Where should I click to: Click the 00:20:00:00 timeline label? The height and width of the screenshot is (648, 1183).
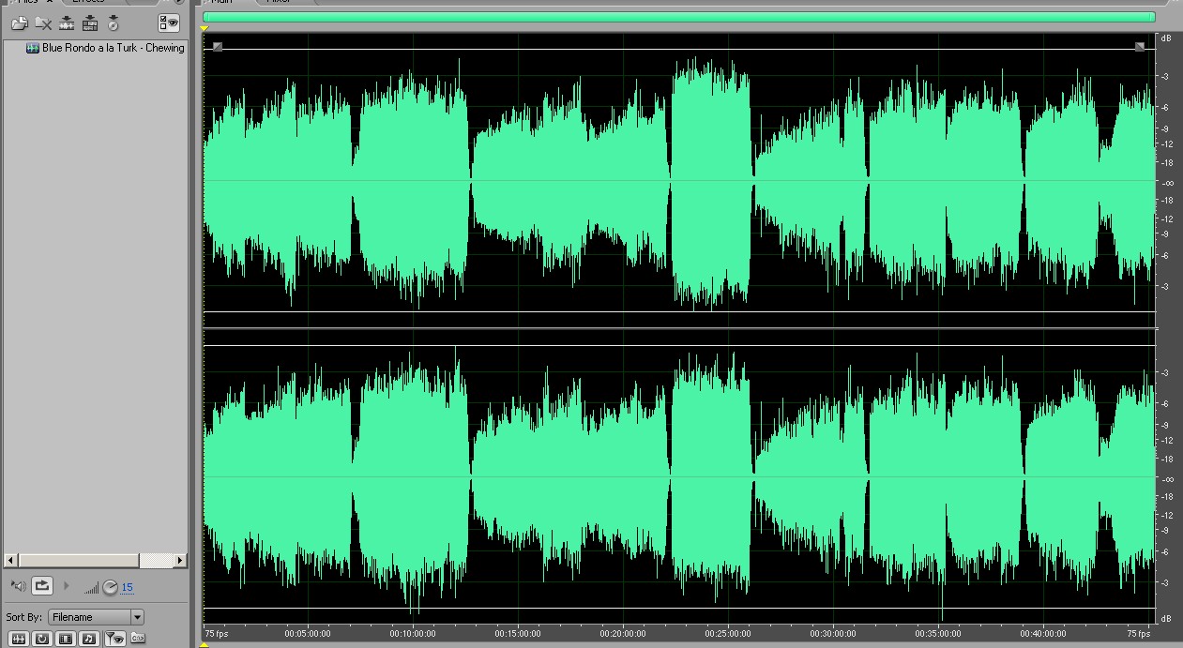point(623,634)
